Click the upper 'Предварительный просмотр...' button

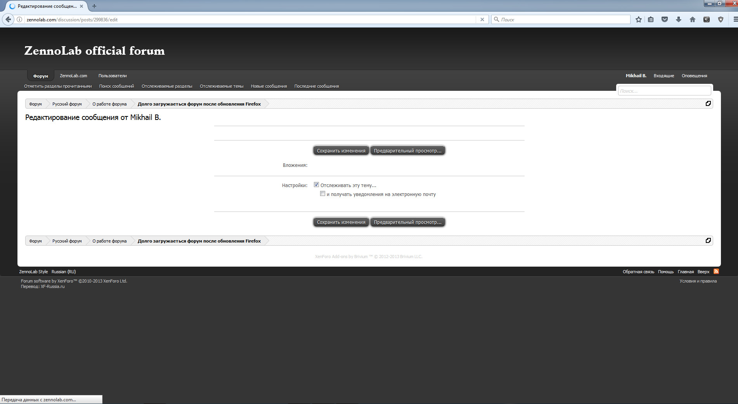point(408,151)
